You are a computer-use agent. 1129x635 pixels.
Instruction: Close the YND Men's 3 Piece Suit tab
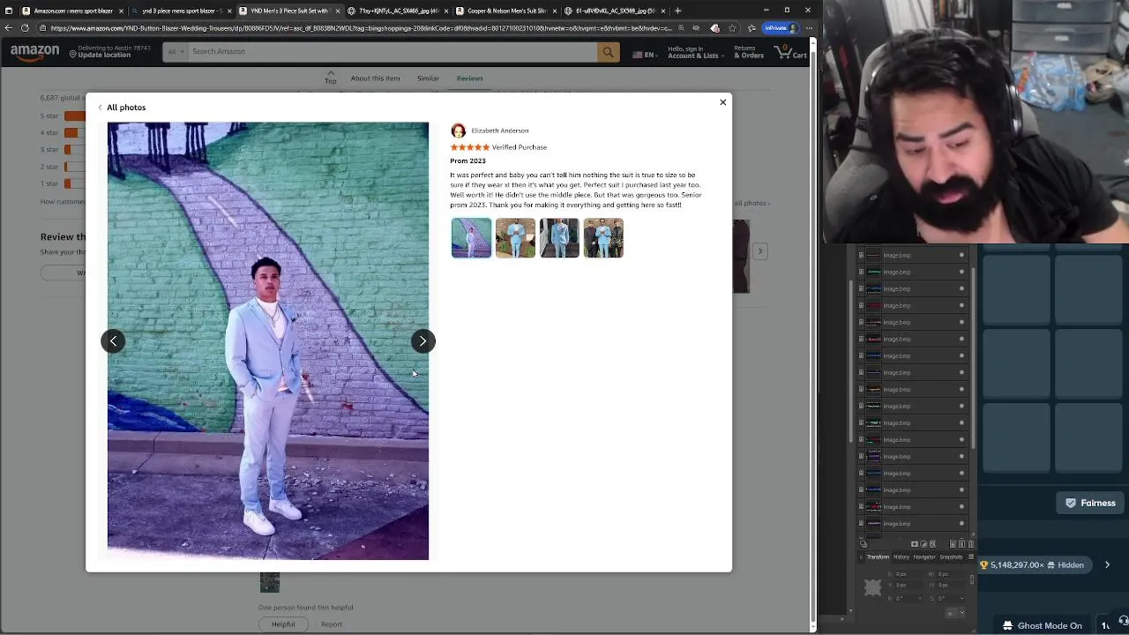337,11
